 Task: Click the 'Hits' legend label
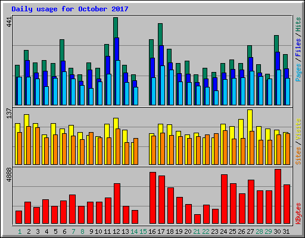pos(298,24)
